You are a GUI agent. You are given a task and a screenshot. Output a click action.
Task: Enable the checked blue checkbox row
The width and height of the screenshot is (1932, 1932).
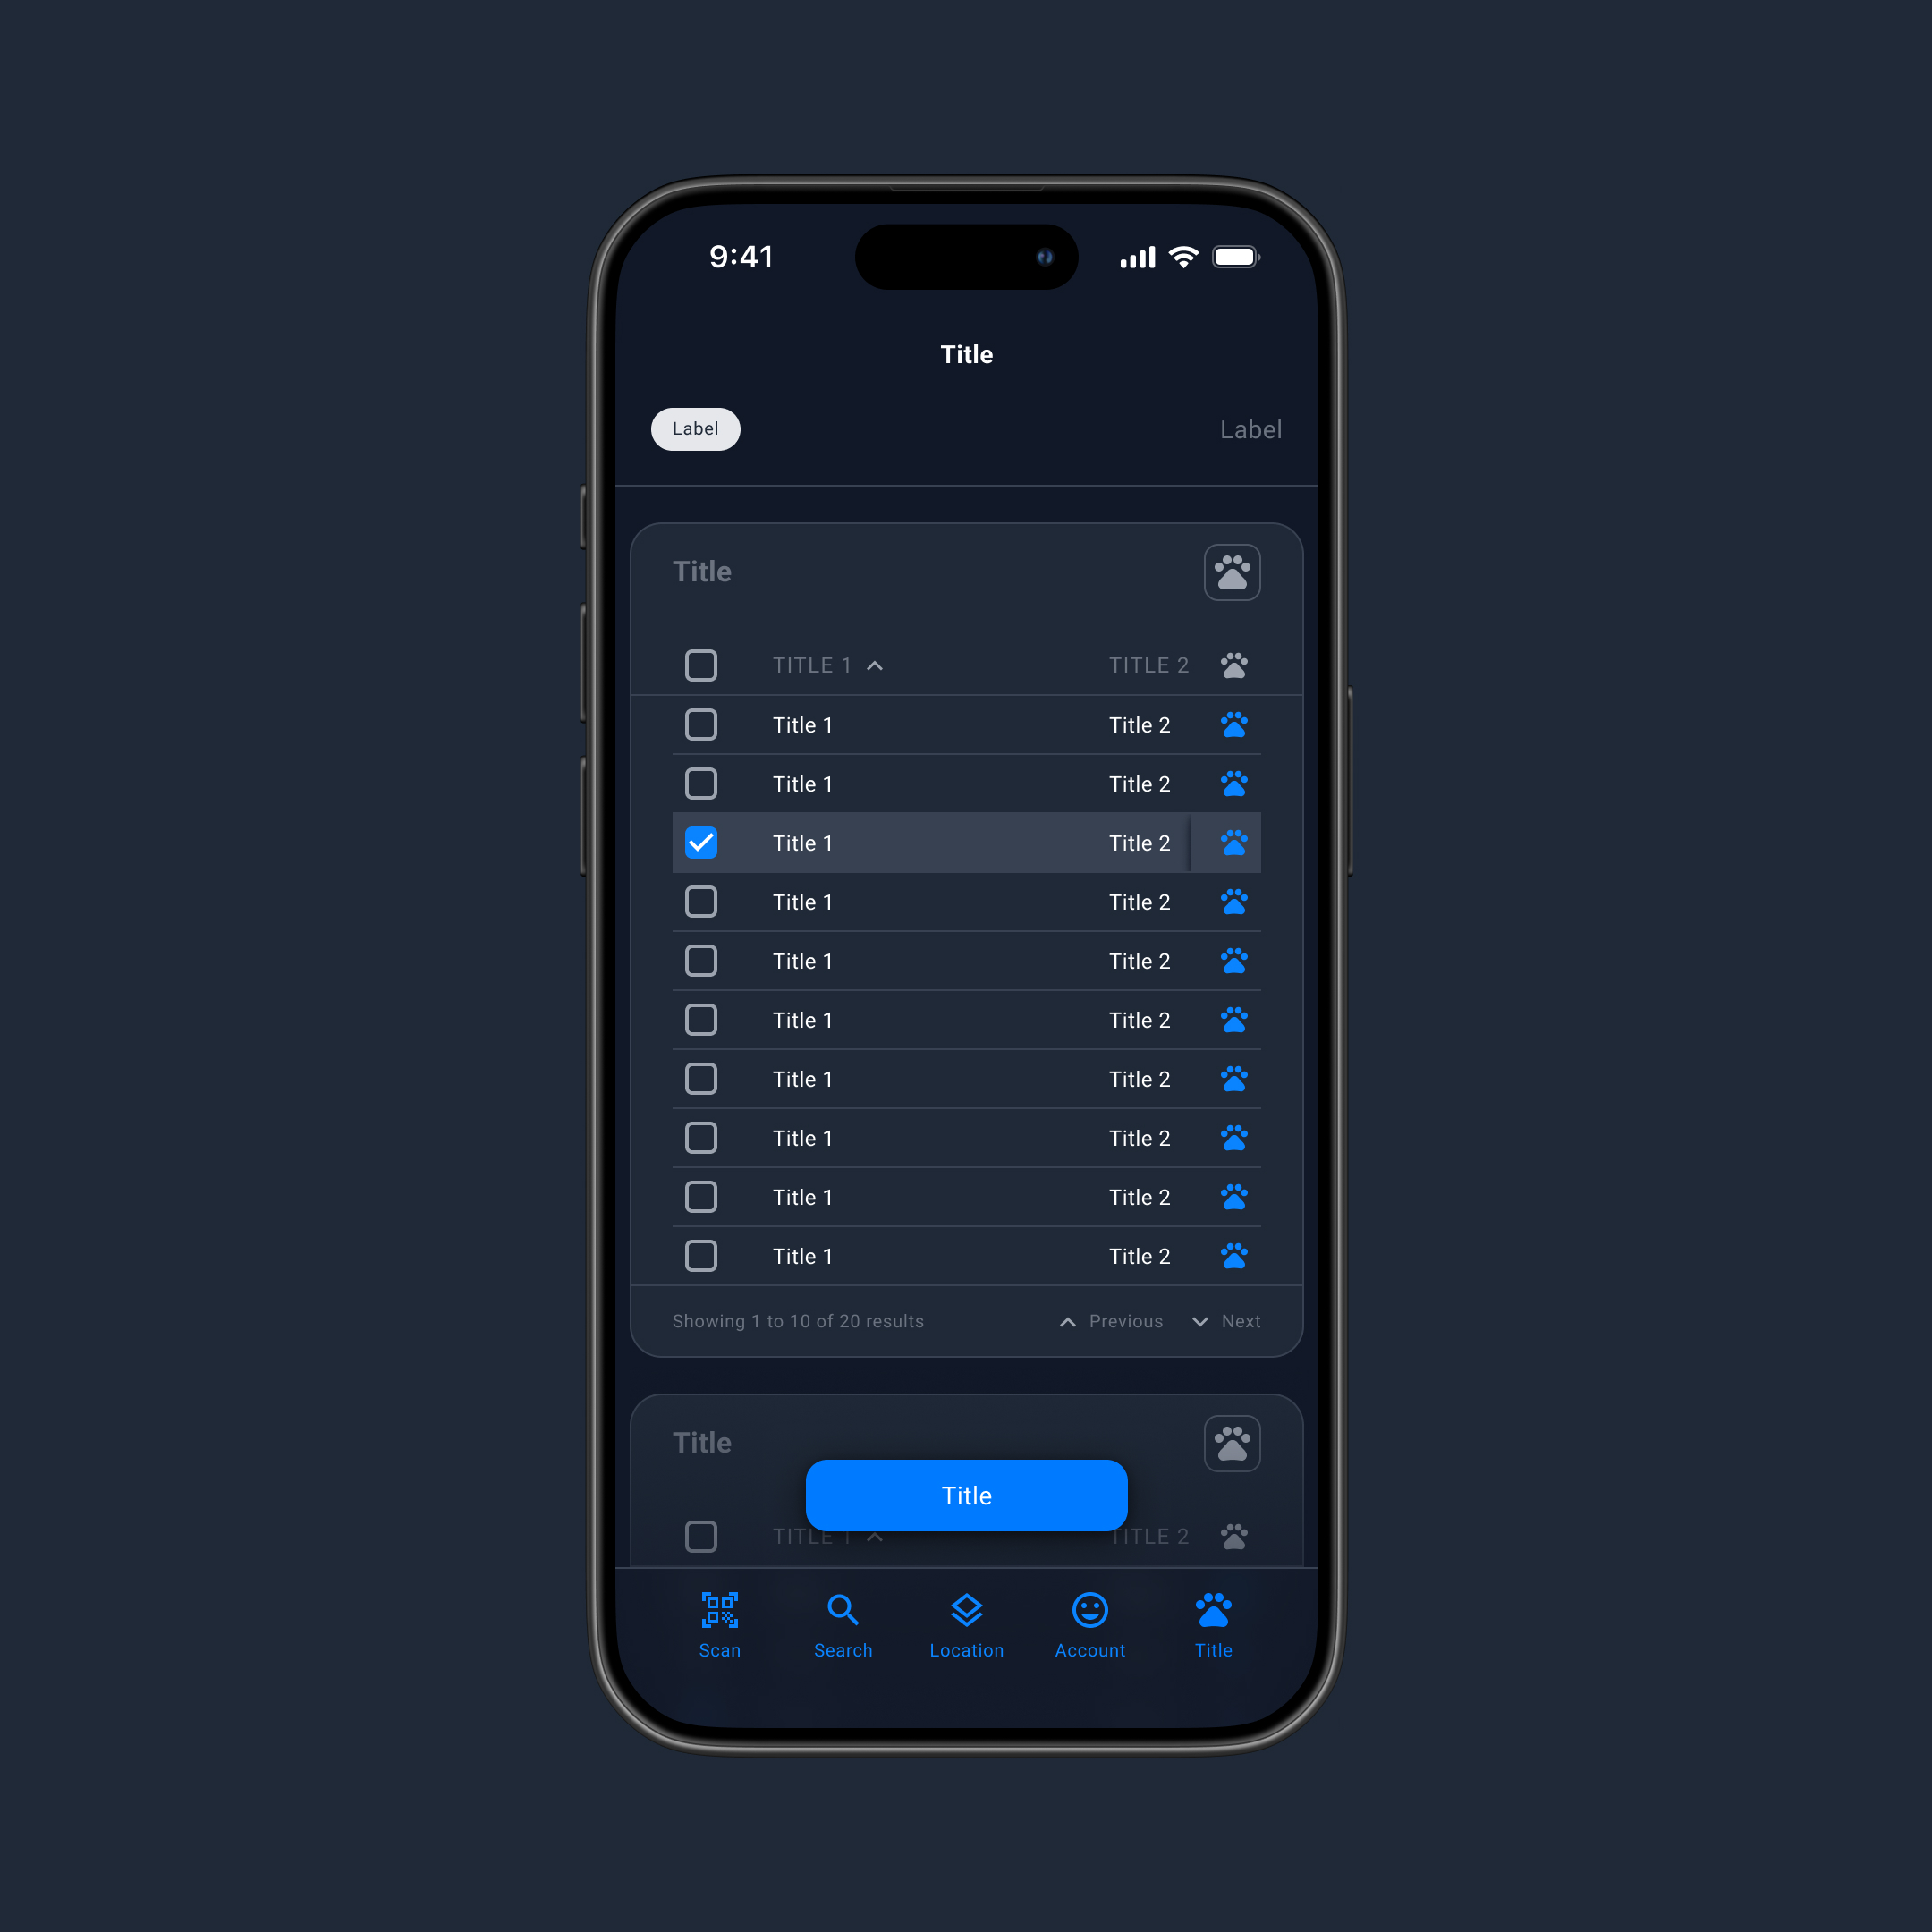coord(700,843)
